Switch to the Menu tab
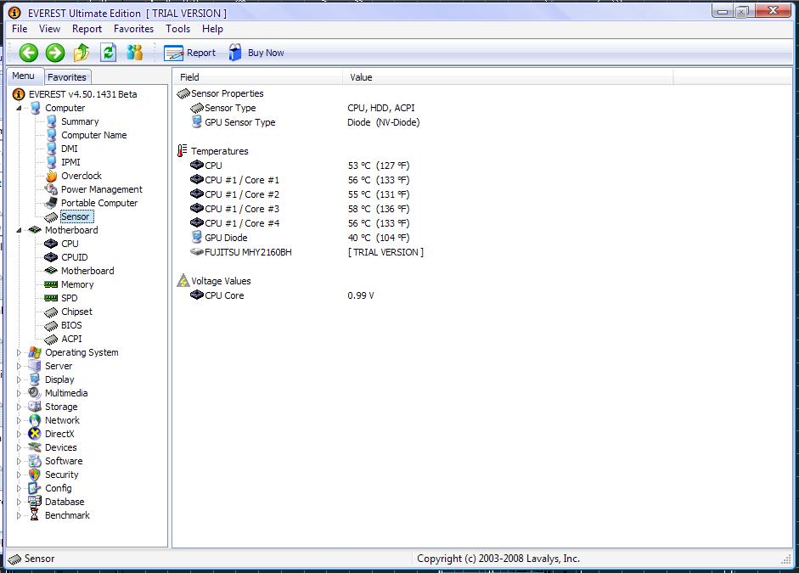The image size is (799, 573). pyautogui.click(x=24, y=76)
